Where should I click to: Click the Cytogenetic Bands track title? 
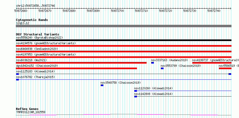[32, 20]
